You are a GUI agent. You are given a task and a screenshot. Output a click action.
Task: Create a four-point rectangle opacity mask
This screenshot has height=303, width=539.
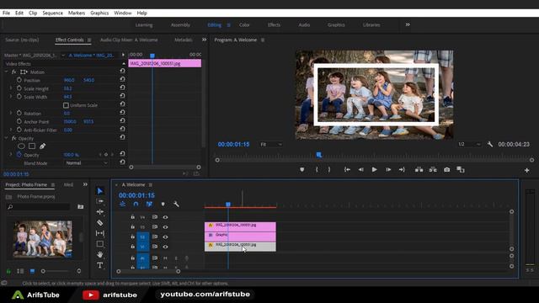point(32,146)
